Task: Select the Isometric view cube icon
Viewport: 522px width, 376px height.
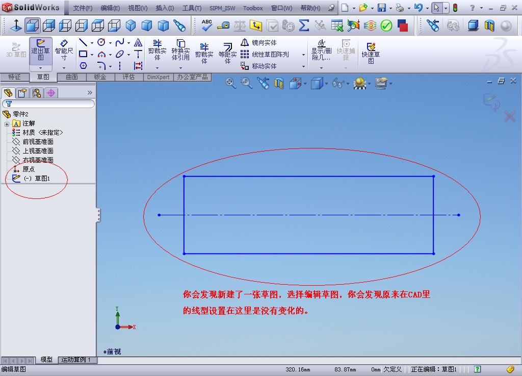Action: coord(131,26)
